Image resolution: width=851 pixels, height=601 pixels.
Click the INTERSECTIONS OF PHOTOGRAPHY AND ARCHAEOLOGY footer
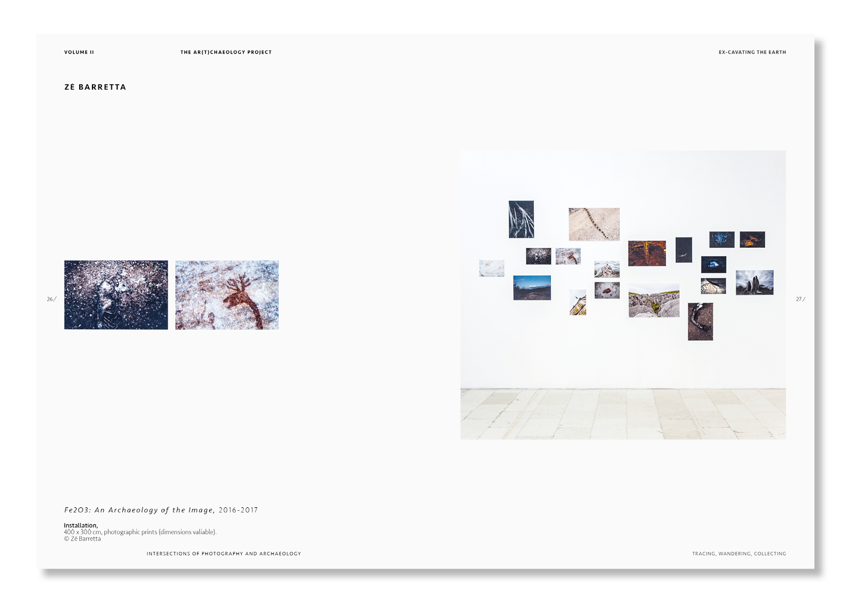pos(224,554)
